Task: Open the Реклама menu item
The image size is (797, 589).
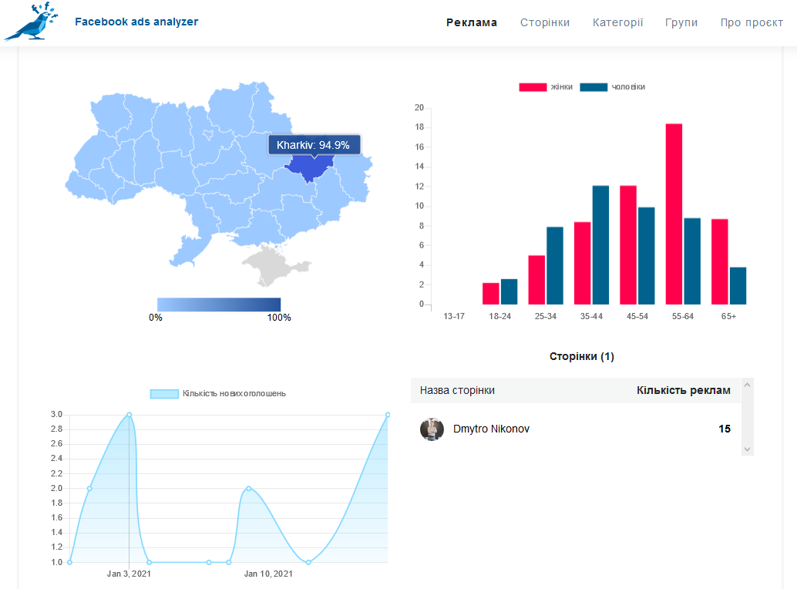Action: click(x=472, y=22)
